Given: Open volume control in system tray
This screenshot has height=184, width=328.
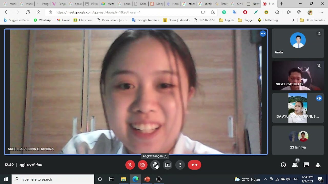Looking at the screenshot, I should [x=288, y=179].
